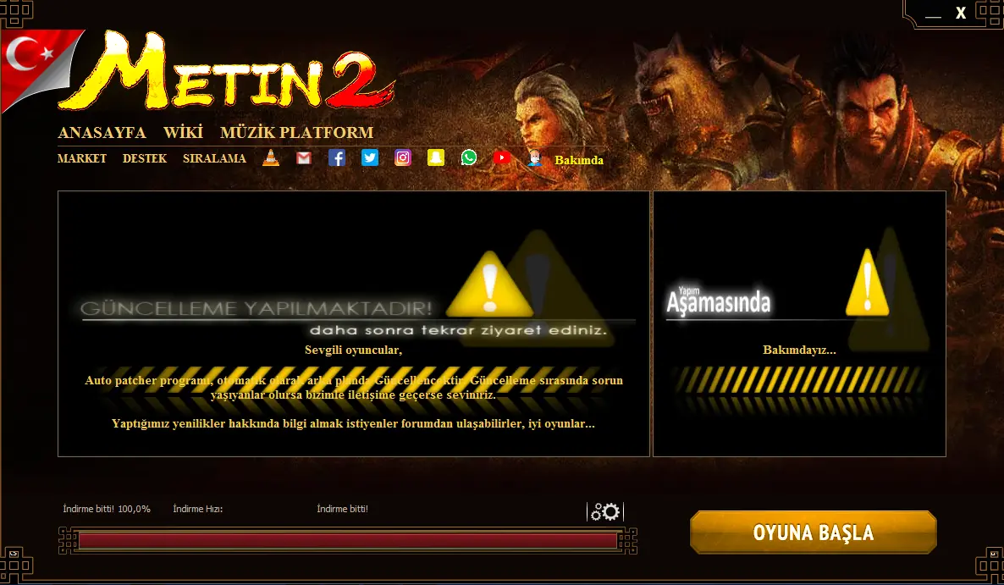Open the Gmail envelope icon

coord(304,157)
